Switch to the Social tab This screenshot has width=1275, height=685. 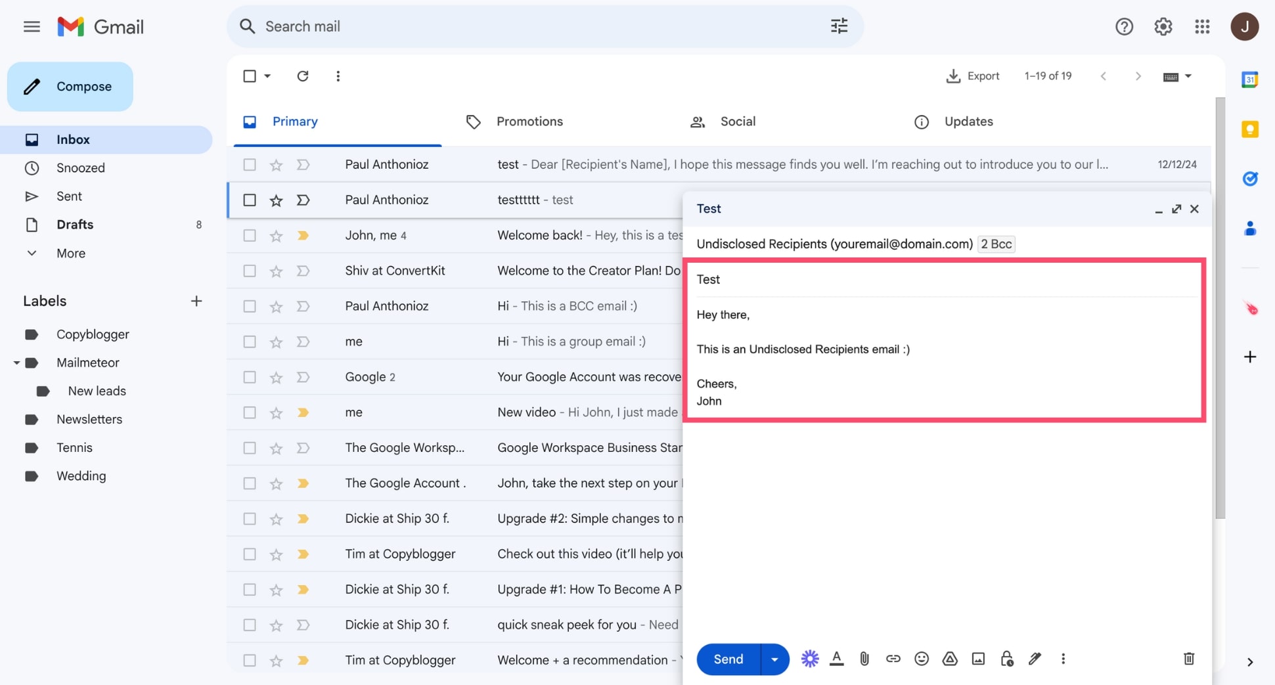pyautogui.click(x=723, y=122)
